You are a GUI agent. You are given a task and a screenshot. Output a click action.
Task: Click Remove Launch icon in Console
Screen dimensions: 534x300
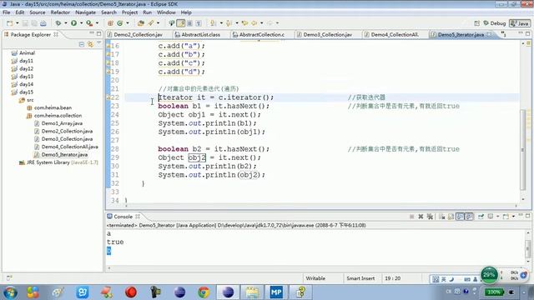click(x=421, y=217)
